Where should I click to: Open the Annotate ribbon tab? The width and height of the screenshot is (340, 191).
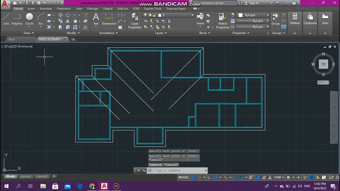click(46, 8)
